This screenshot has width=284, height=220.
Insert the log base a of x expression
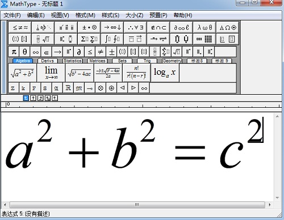click(x=165, y=73)
